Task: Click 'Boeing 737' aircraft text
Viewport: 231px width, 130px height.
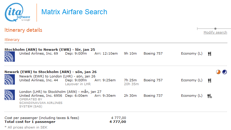Action: point(153,96)
